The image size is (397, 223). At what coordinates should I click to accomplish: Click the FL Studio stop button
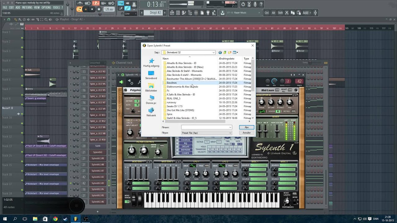pos(92,9)
